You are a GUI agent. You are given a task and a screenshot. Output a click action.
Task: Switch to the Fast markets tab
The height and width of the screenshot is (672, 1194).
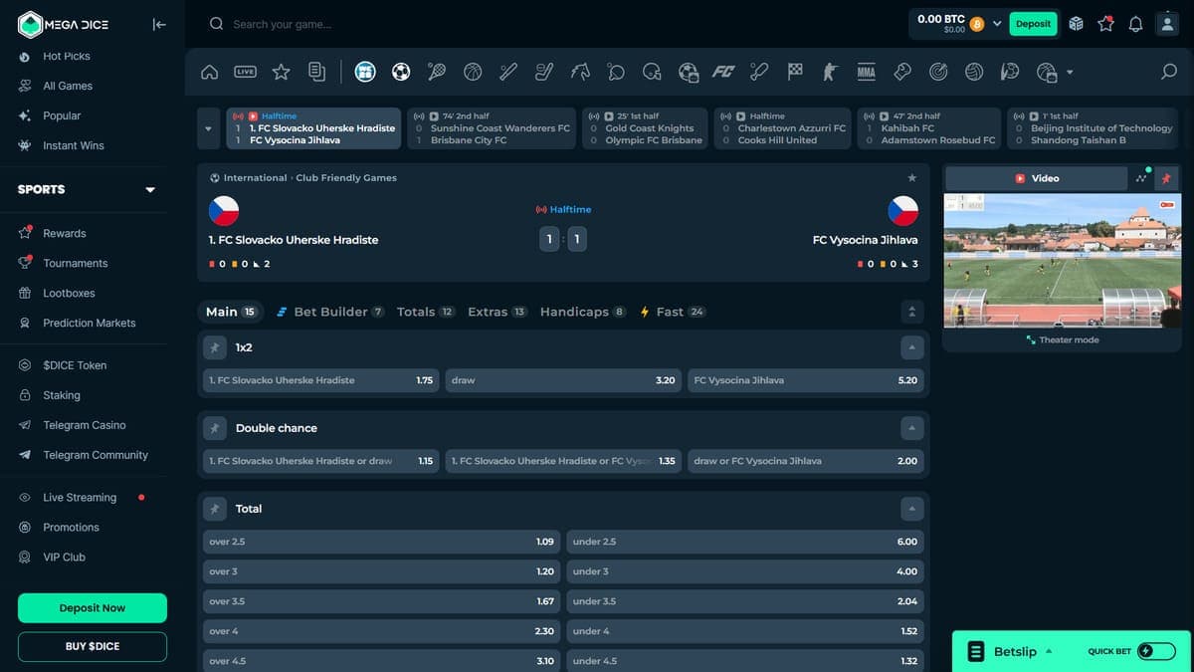pos(672,312)
